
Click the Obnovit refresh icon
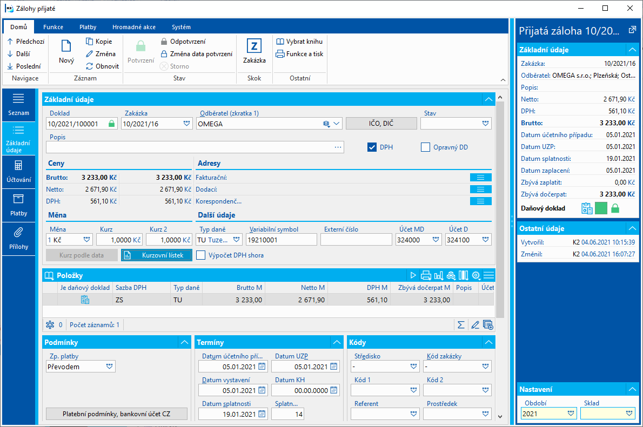[89, 66]
